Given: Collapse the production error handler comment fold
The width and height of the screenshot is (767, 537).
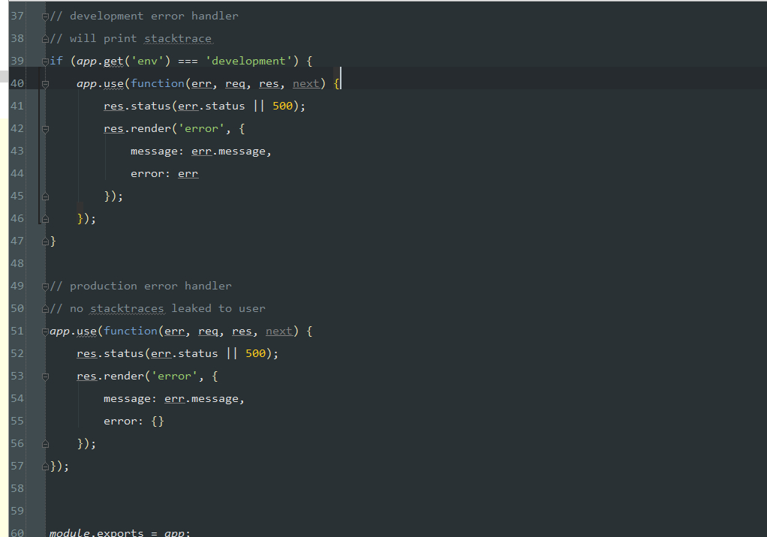Looking at the screenshot, I should tap(45, 286).
